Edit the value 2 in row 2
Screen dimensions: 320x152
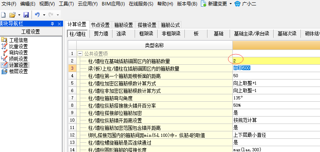click(x=276, y=61)
